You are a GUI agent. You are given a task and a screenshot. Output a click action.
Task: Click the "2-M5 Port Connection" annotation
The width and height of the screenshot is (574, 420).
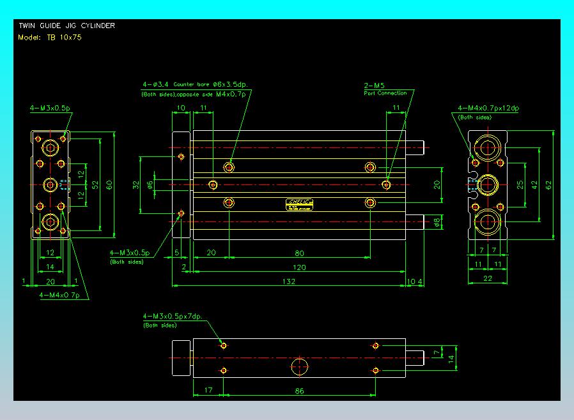[385, 89]
